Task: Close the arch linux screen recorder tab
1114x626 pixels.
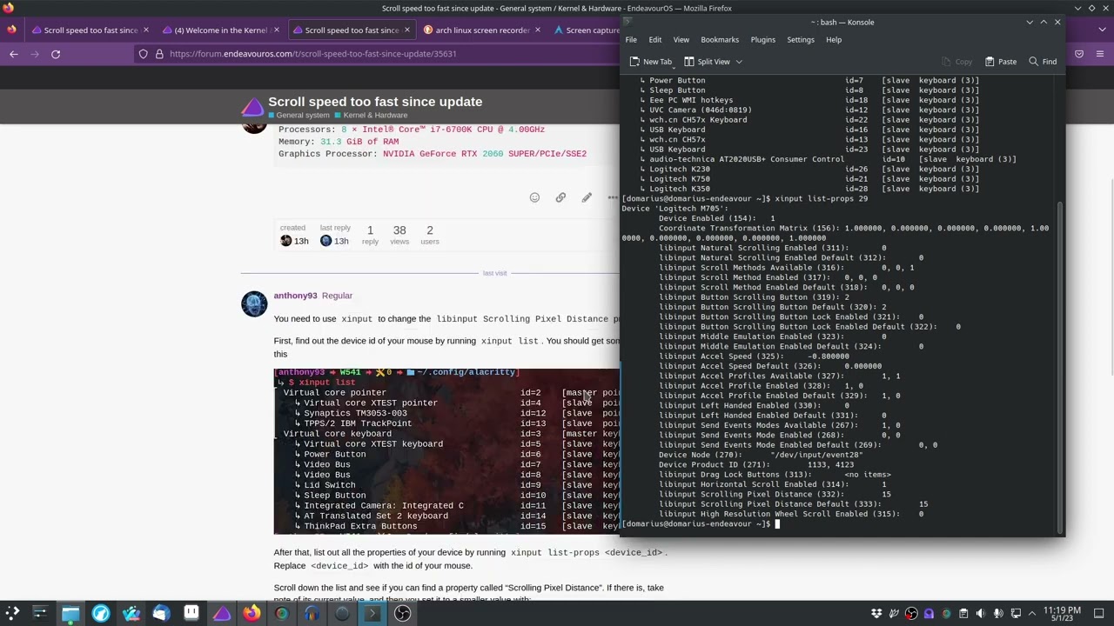Action: [537, 30]
